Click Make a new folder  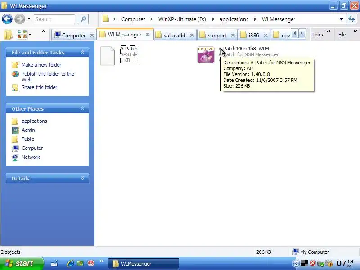41,65
